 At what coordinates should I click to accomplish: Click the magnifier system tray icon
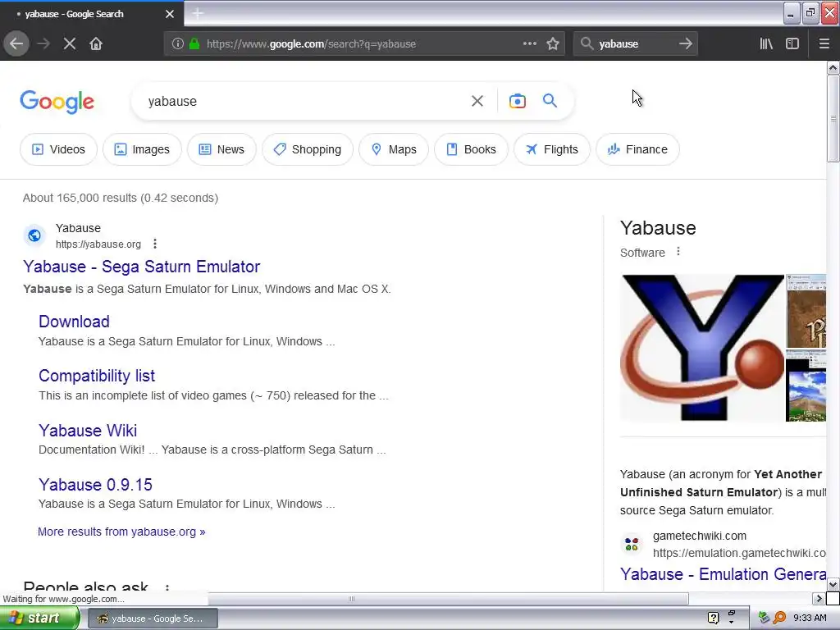point(779,618)
